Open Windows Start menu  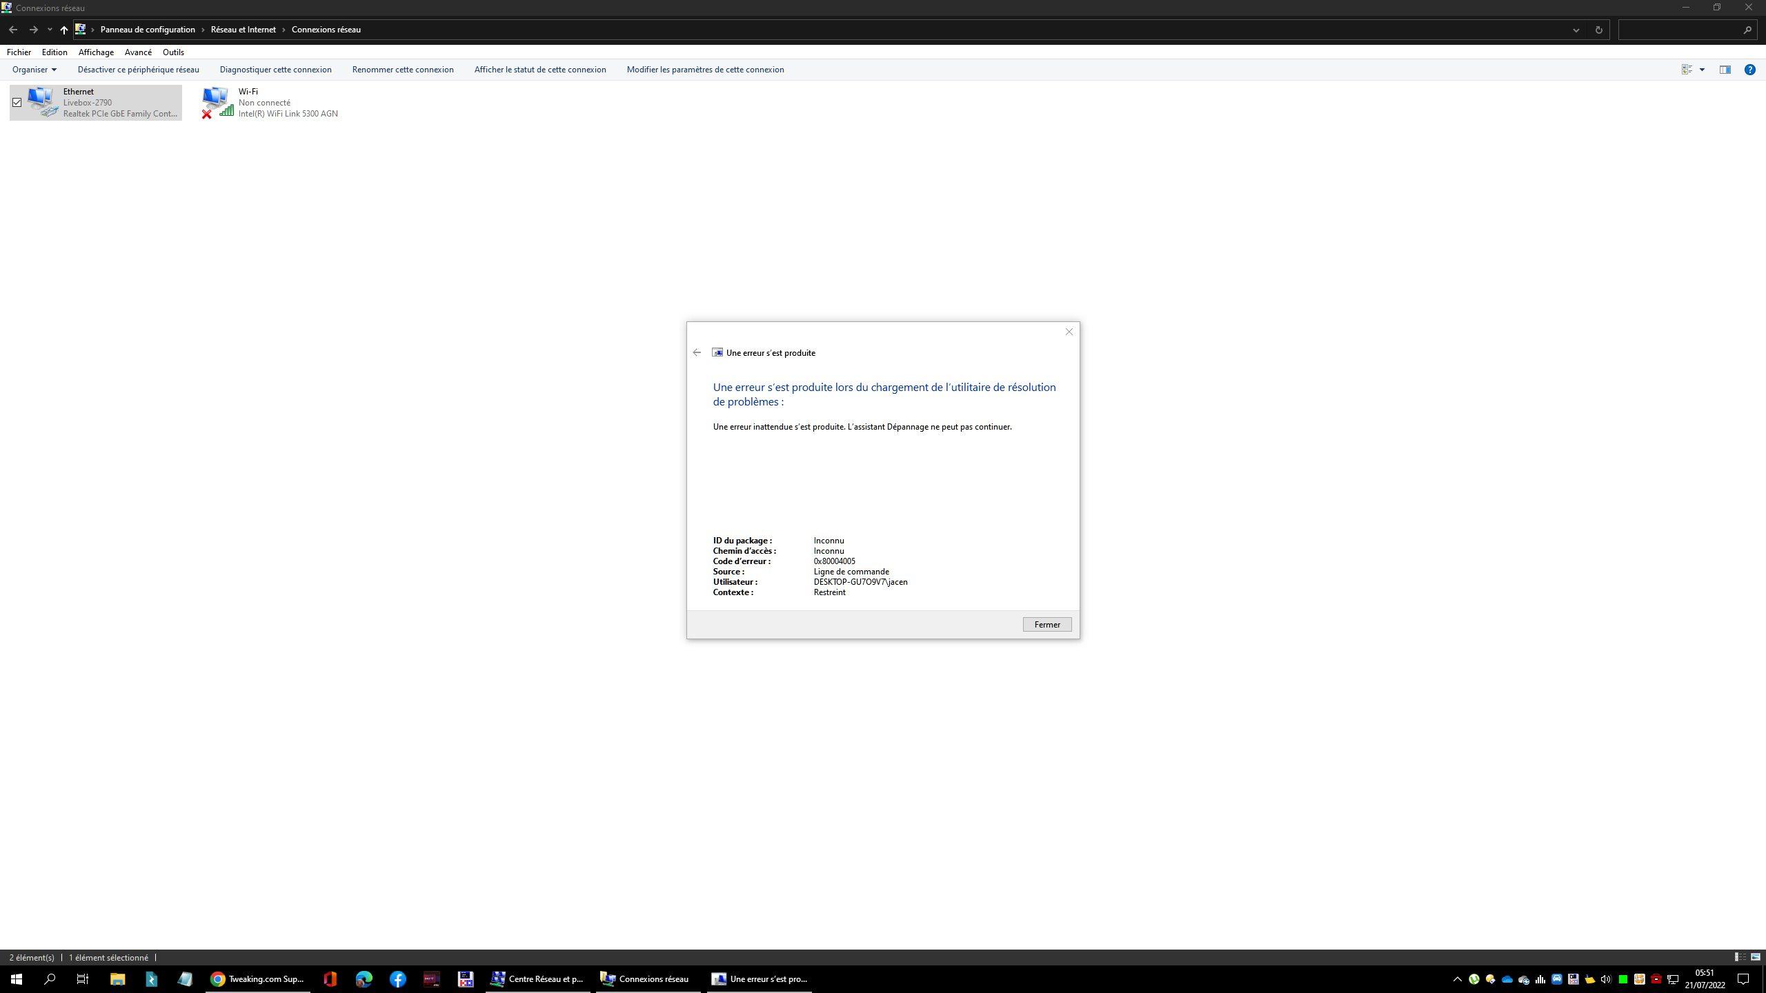pos(17,979)
